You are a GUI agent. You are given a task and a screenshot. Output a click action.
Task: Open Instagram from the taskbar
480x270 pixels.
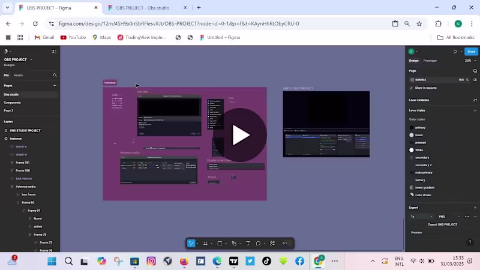point(151,261)
